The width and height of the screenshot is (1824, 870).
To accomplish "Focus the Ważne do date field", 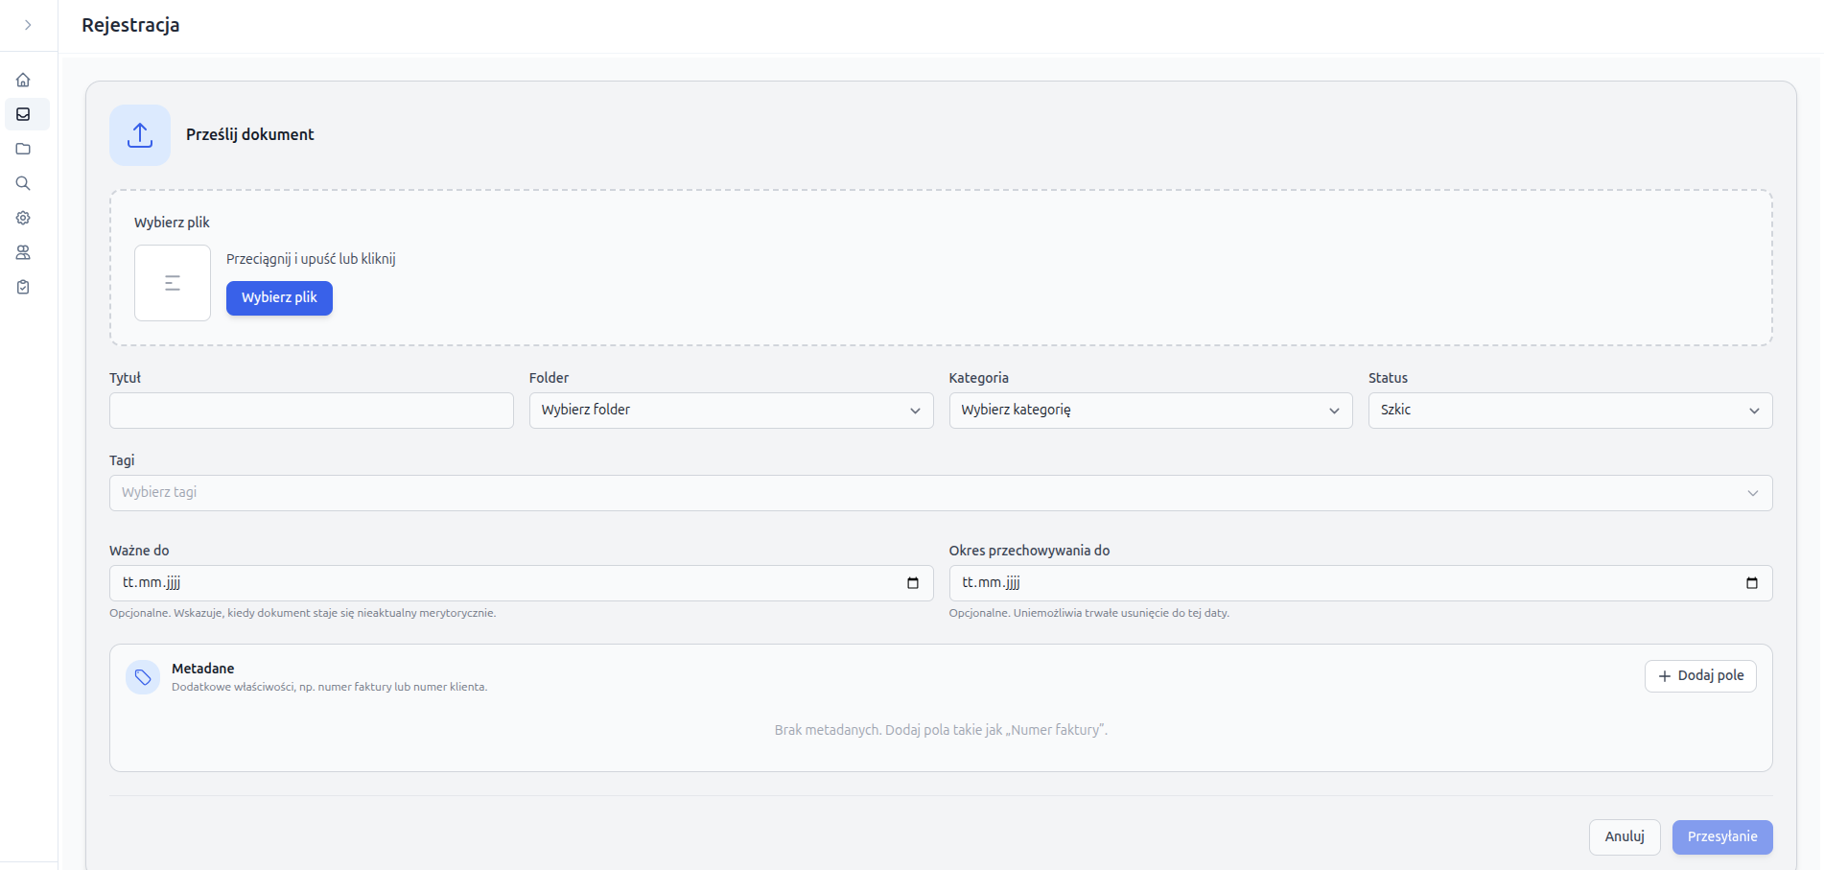I will point(521,583).
